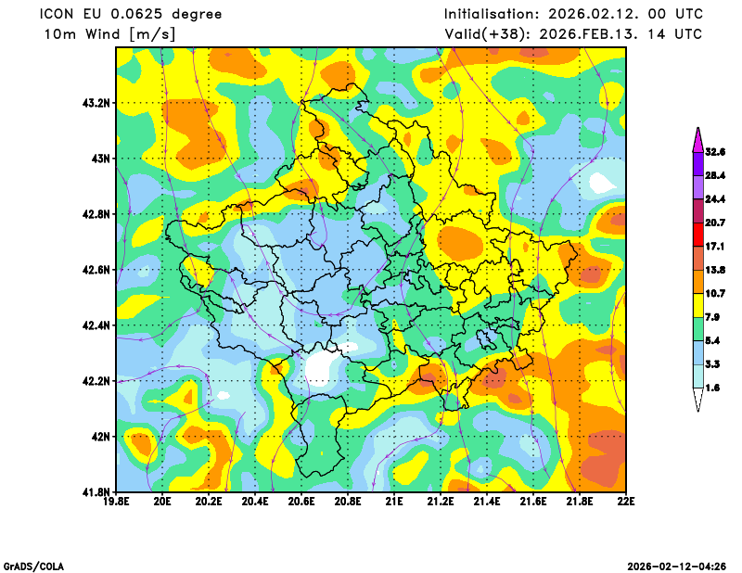742x573 pixels.
Task: Choose the light blue swatch above 3.3
Action: (x=697, y=352)
